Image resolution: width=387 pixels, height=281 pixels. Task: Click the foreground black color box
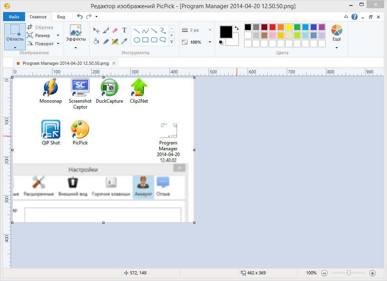(226, 32)
